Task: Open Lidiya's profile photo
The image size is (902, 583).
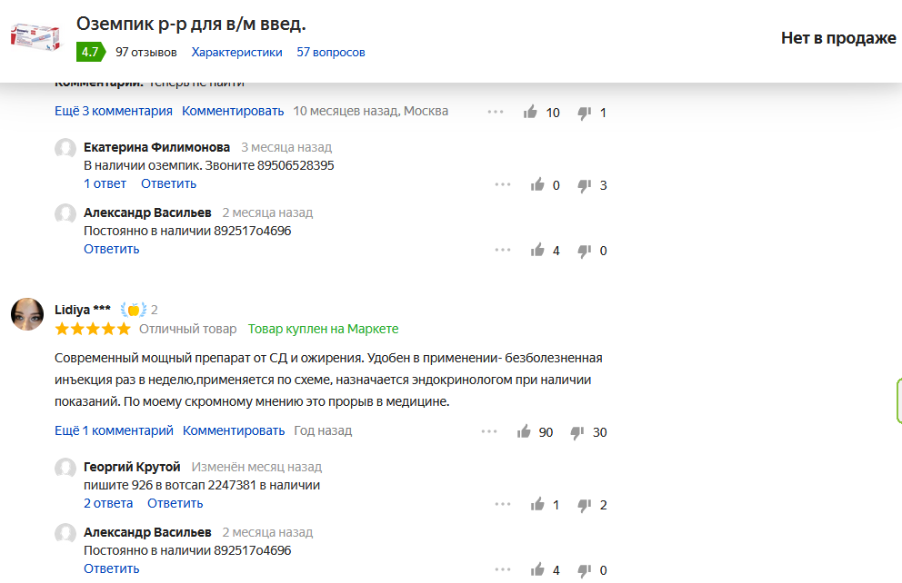Action: pyautogui.click(x=27, y=314)
